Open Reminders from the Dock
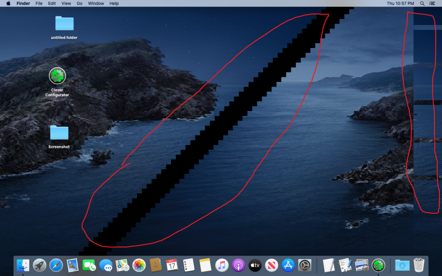Screen dimensions: 442x276 tap(189, 265)
